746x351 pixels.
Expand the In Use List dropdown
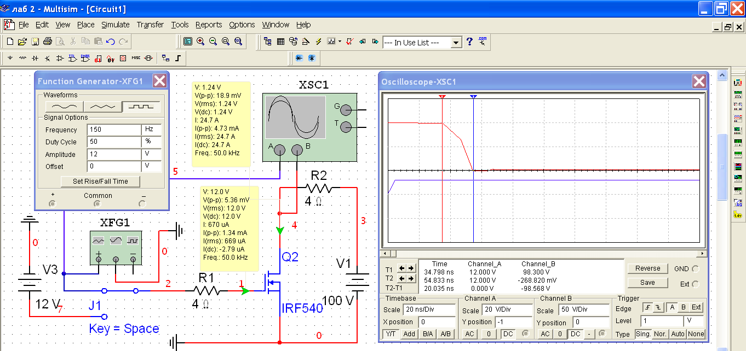click(455, 42)
